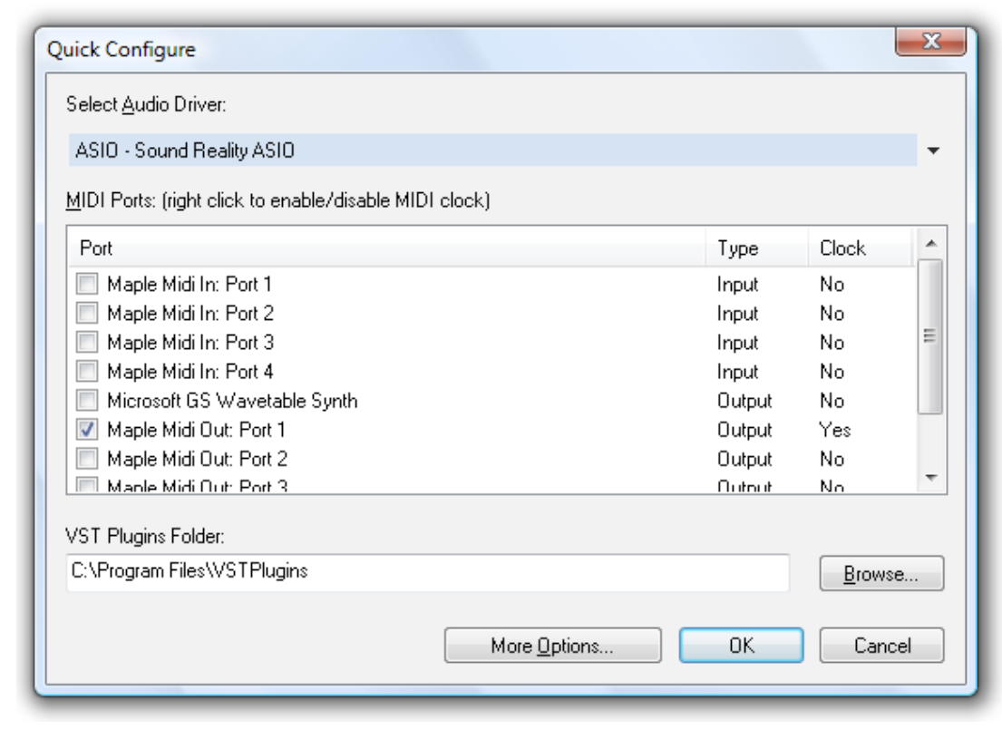Enable Maple Midi Out: Port 2 checkbox
This screenshot has height=739, width=1002.
point(87,459)
